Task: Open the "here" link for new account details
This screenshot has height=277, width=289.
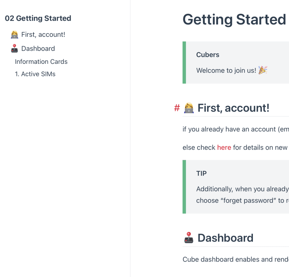Action: click(x=224, y=147)
